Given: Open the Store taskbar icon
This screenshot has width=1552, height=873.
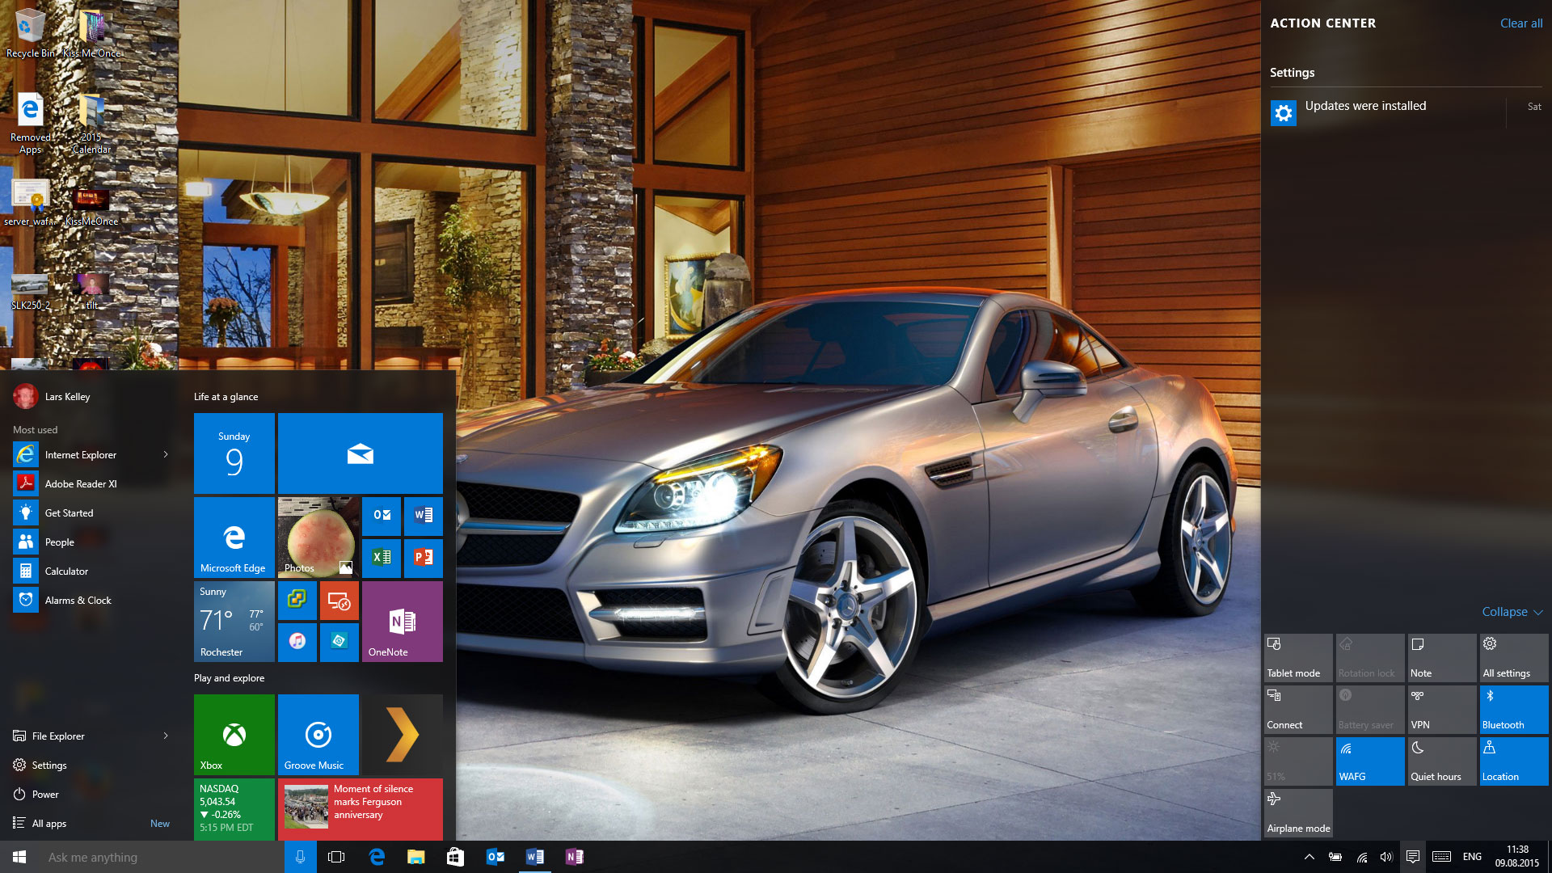Looking at the screenshot, I should [455, 857].
